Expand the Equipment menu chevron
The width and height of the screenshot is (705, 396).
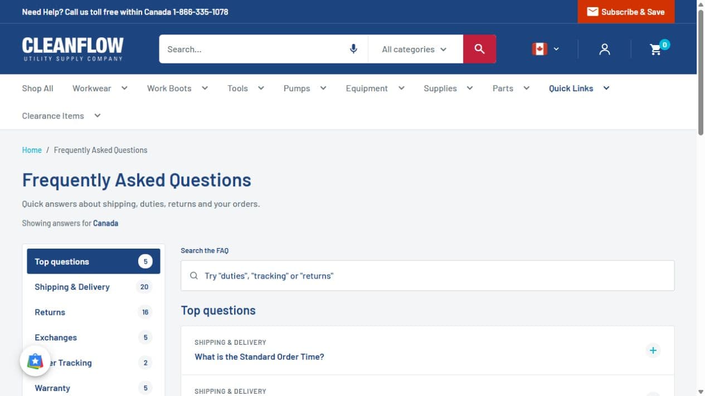click(x=401, y=88)
